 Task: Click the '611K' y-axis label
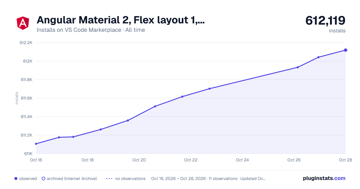click(28, 154)
